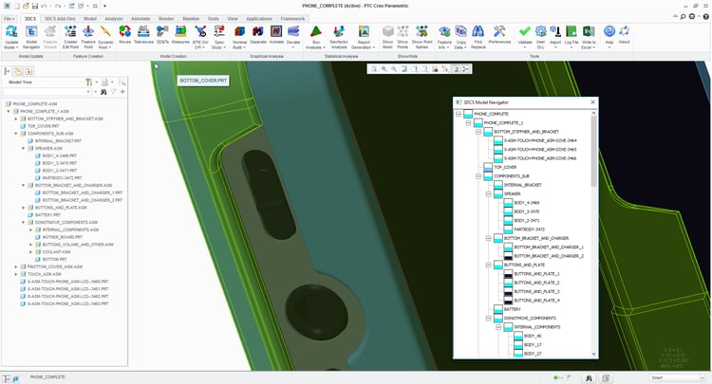
Task: Run the Geofactor Analysis
Action: [x=339, y=37]
